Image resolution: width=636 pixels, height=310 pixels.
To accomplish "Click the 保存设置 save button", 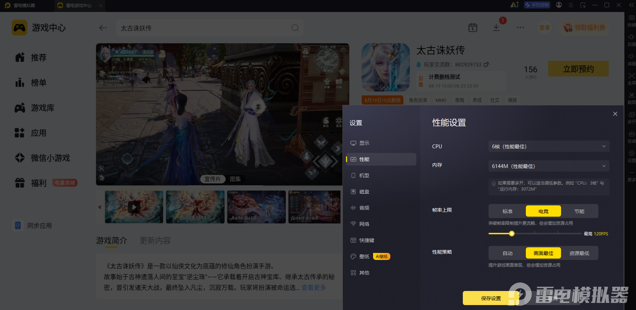I will click(x=491, y=298).
